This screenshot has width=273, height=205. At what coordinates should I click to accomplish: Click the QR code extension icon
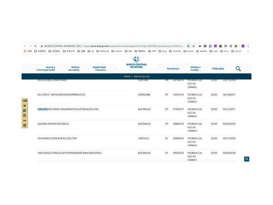[x=205, y=46]
